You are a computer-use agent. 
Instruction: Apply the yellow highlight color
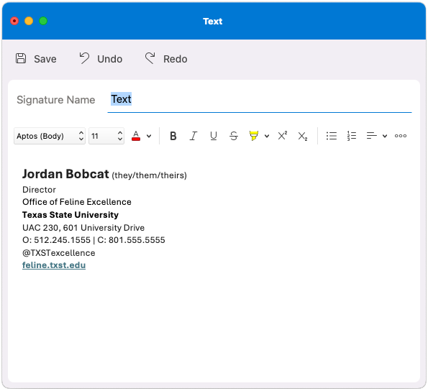254,136
